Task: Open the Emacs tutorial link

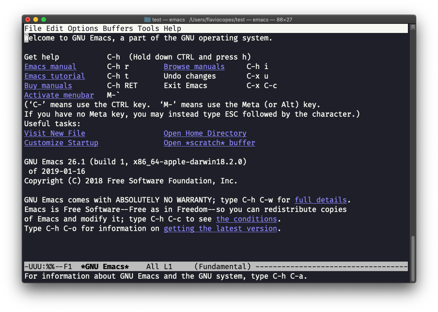Action: [x=55, y=76]
